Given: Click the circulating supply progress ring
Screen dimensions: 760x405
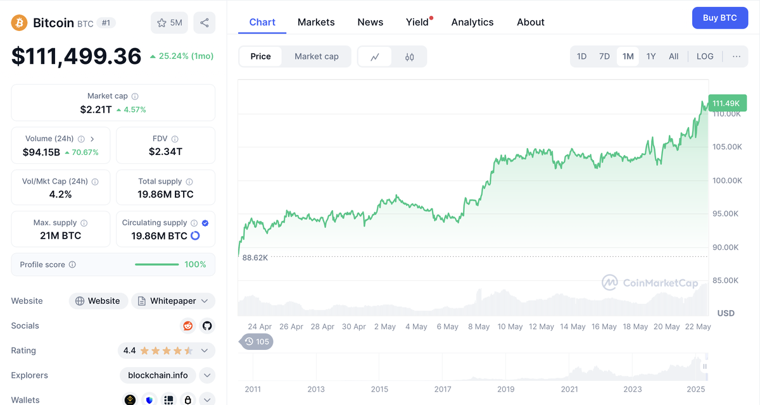Looking at the screenshot, I should coord(195,235).
